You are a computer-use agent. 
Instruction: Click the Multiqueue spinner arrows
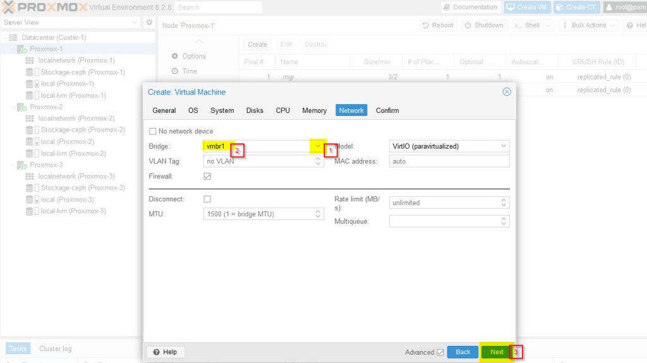click(x=504, y=221)
